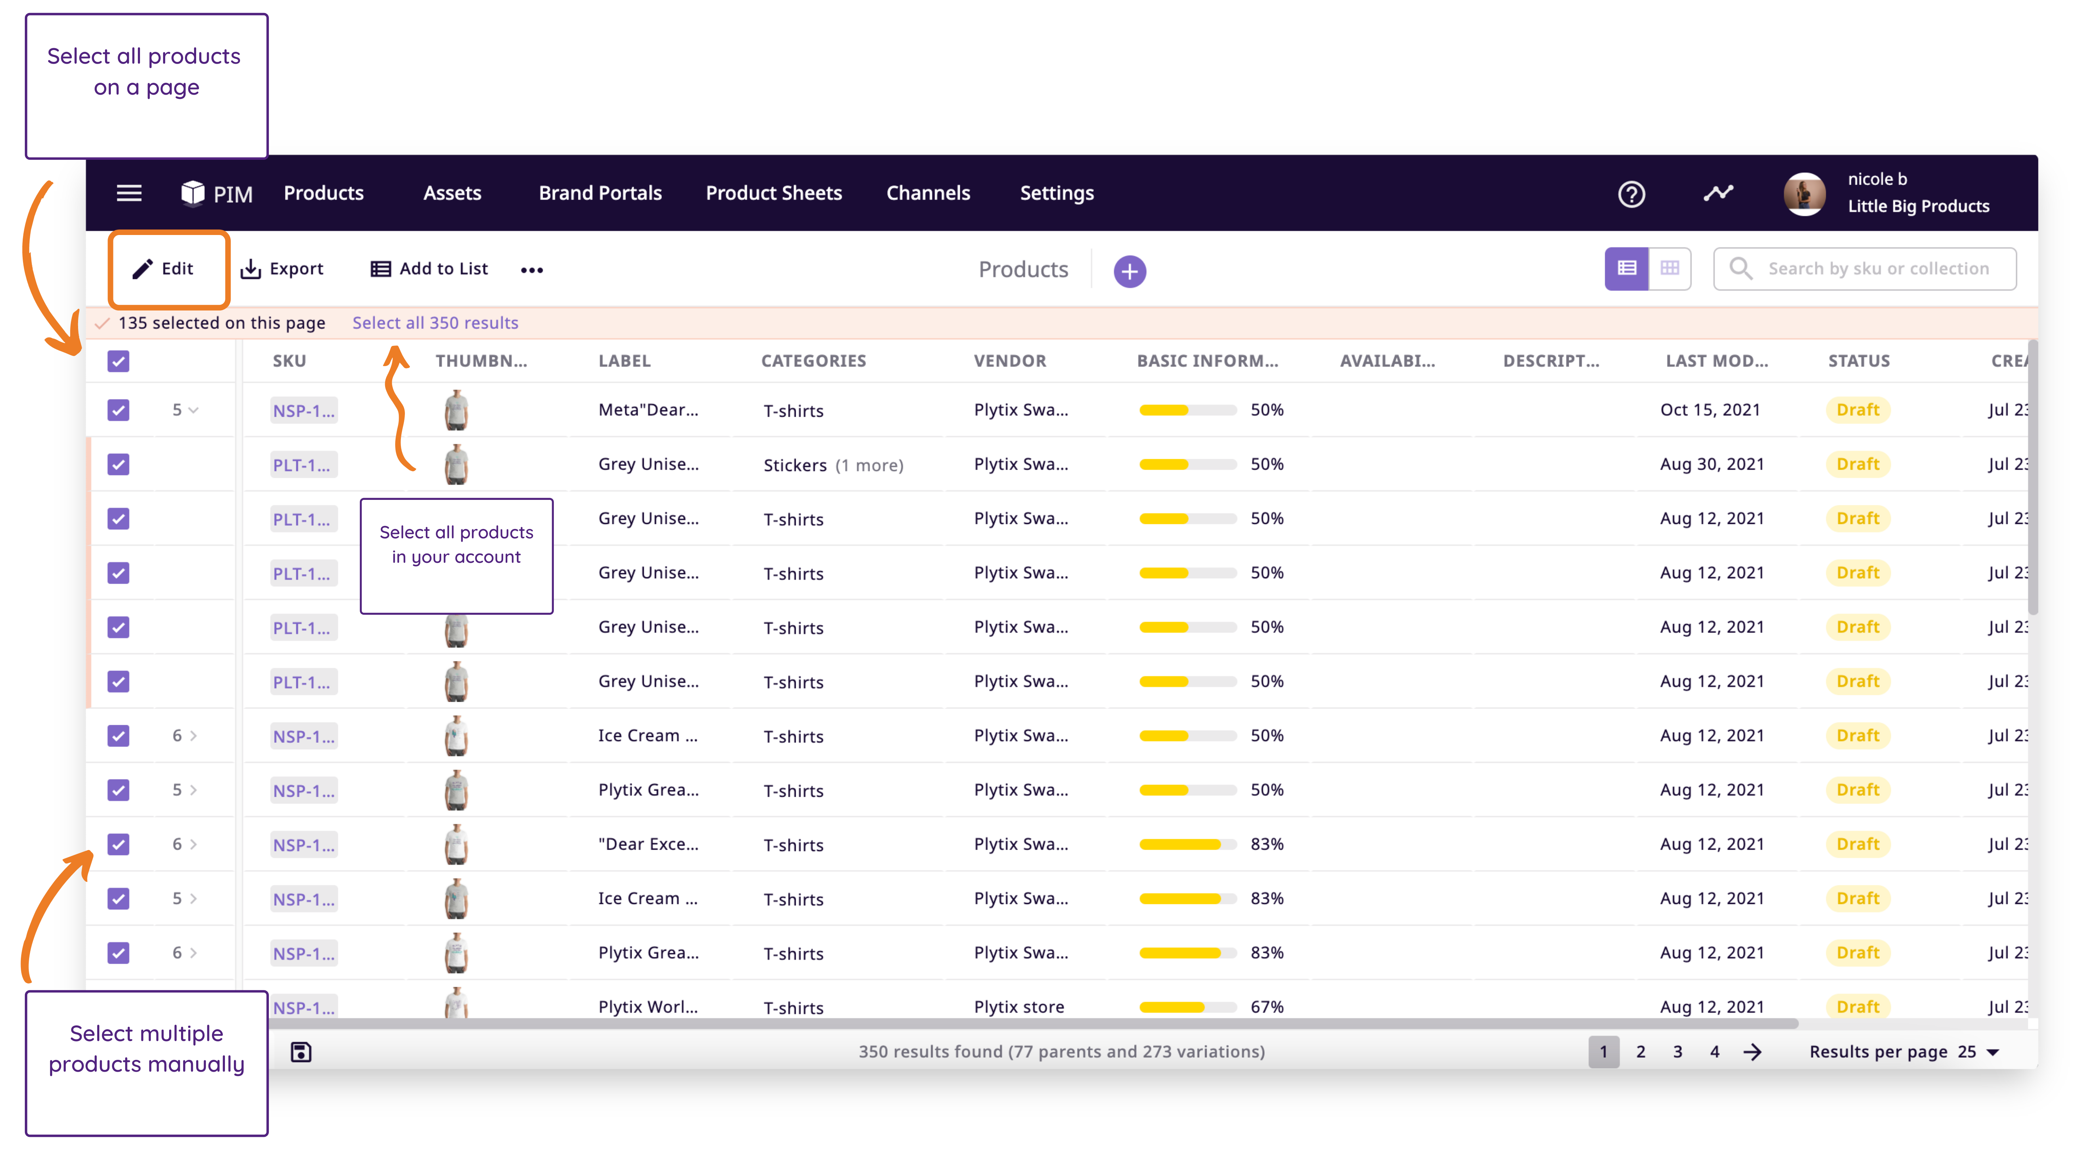Screen dimensions: 2073x1166
Task: Uncheck the Meta"Dear... product row checkbox
Action: (x=118, y=410)
